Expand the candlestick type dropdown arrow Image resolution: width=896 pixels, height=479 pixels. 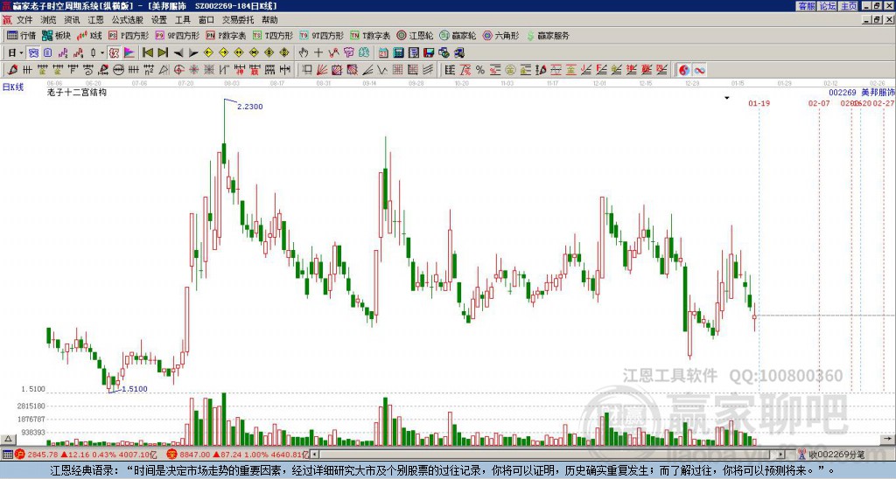102,53
